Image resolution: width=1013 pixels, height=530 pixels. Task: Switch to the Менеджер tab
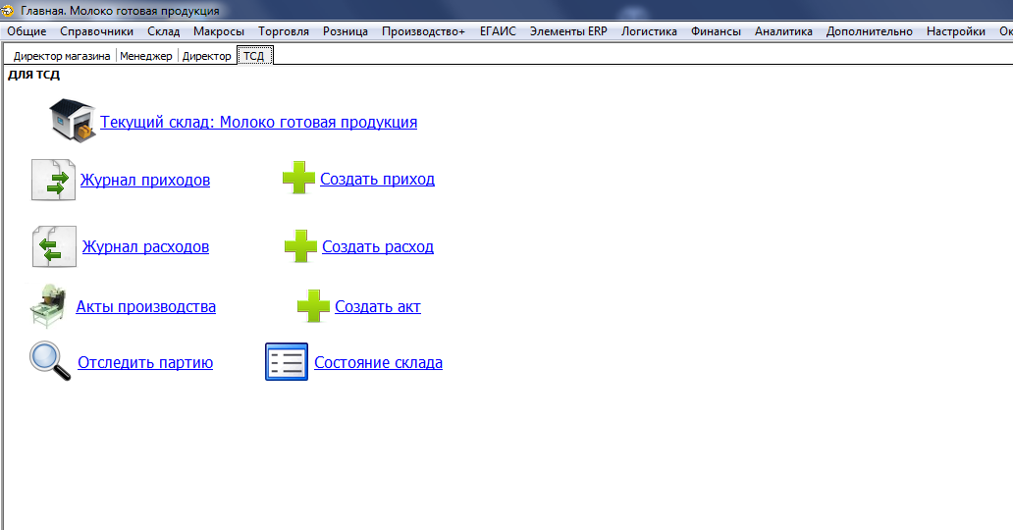click(146, 56)
